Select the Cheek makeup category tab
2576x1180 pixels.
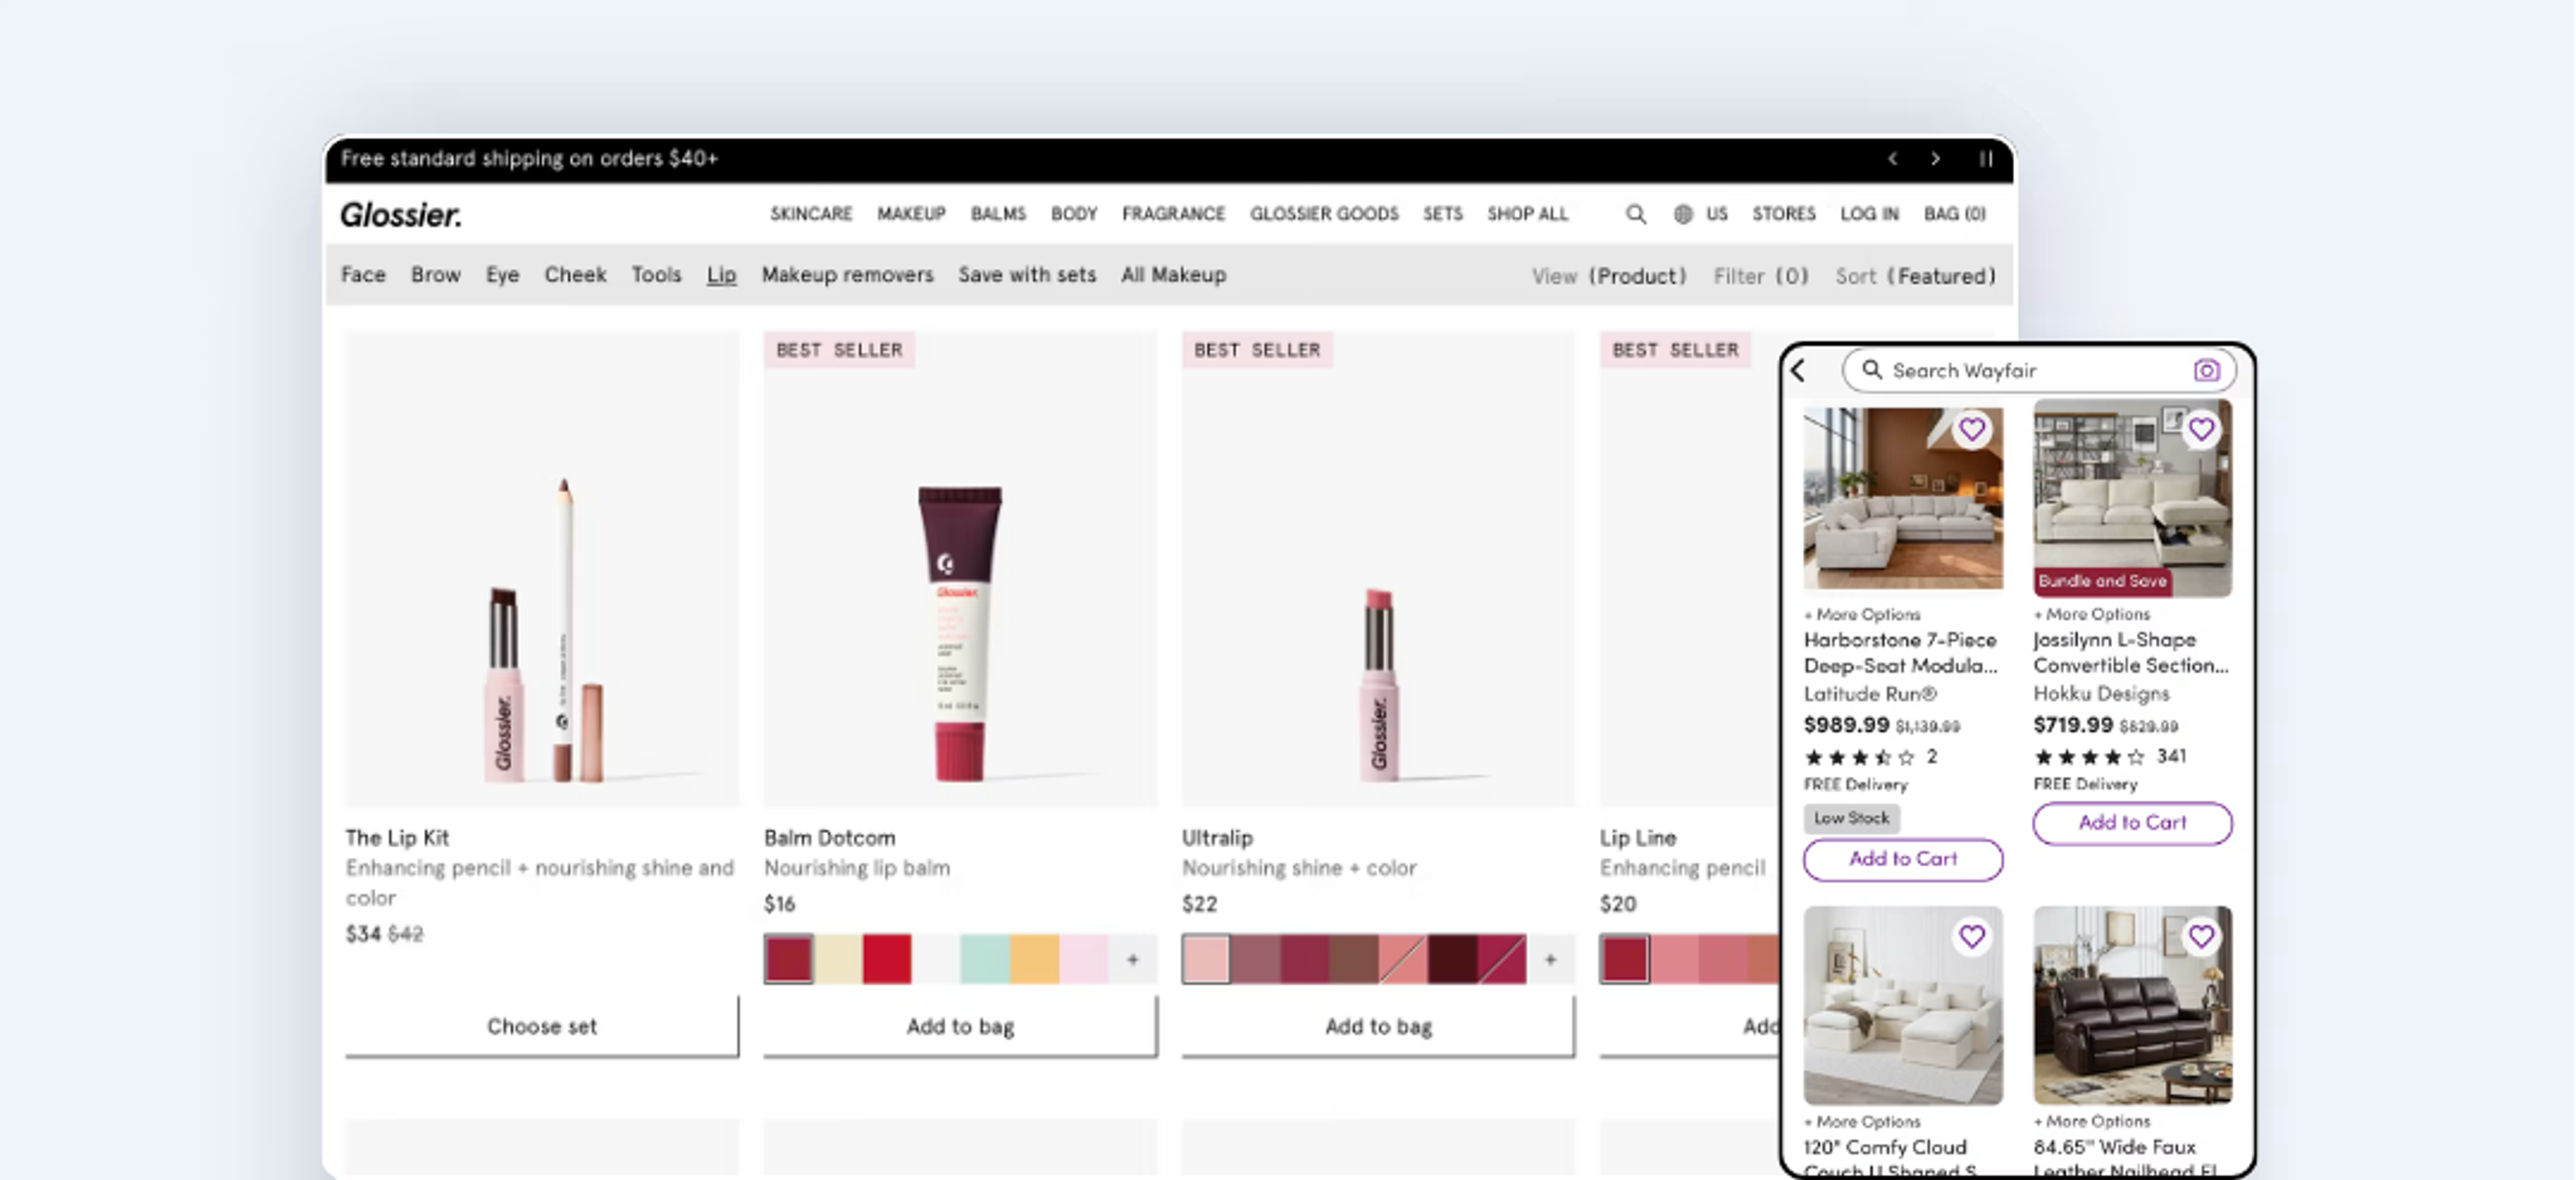575,275
